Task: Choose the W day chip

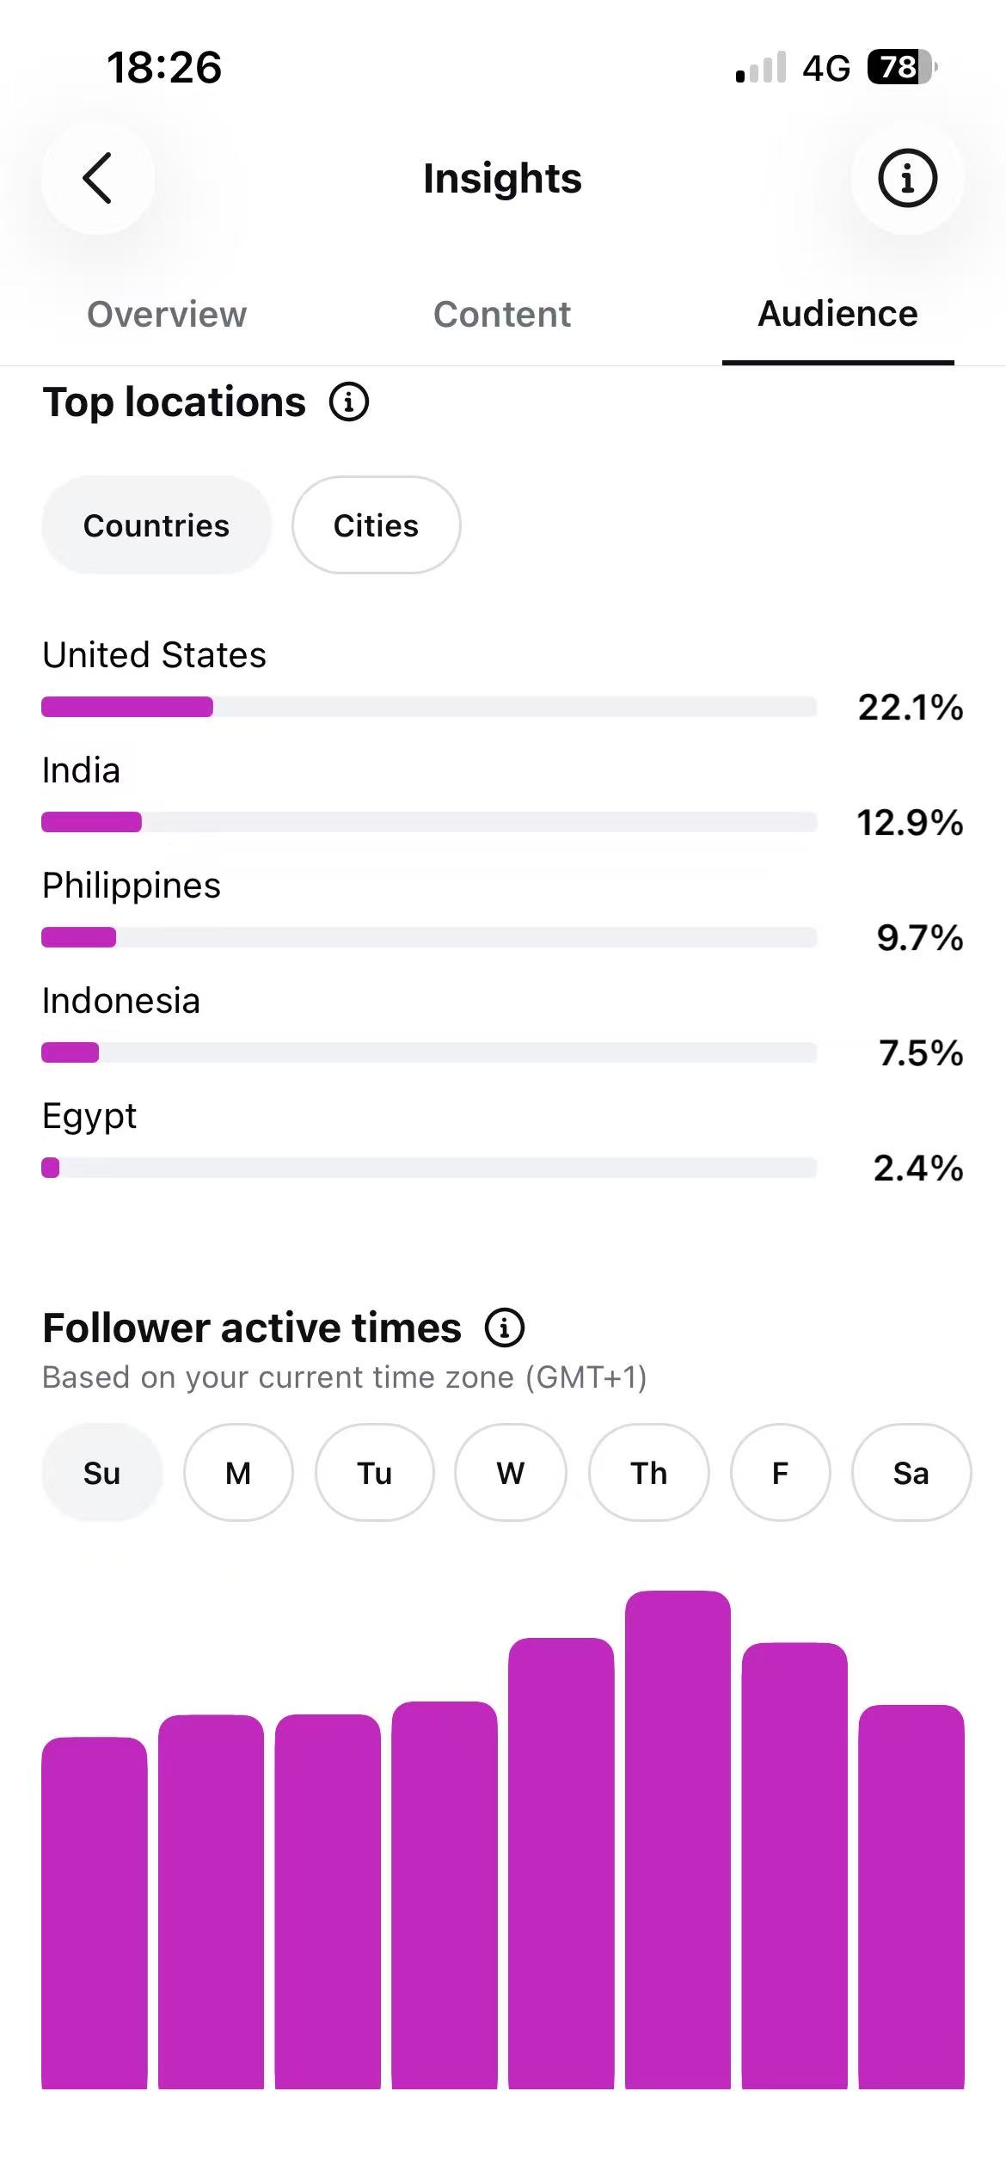Action: pos(511,1473)
